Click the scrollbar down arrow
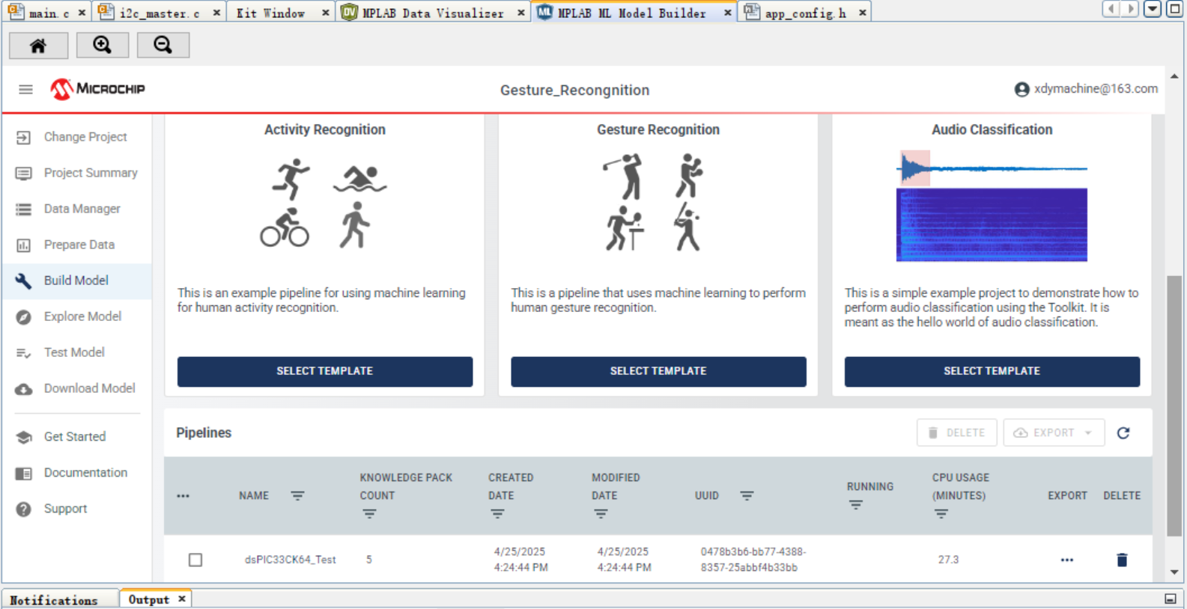The height and width of the screenshot is (609, 1187). (x=1174, y=572)
